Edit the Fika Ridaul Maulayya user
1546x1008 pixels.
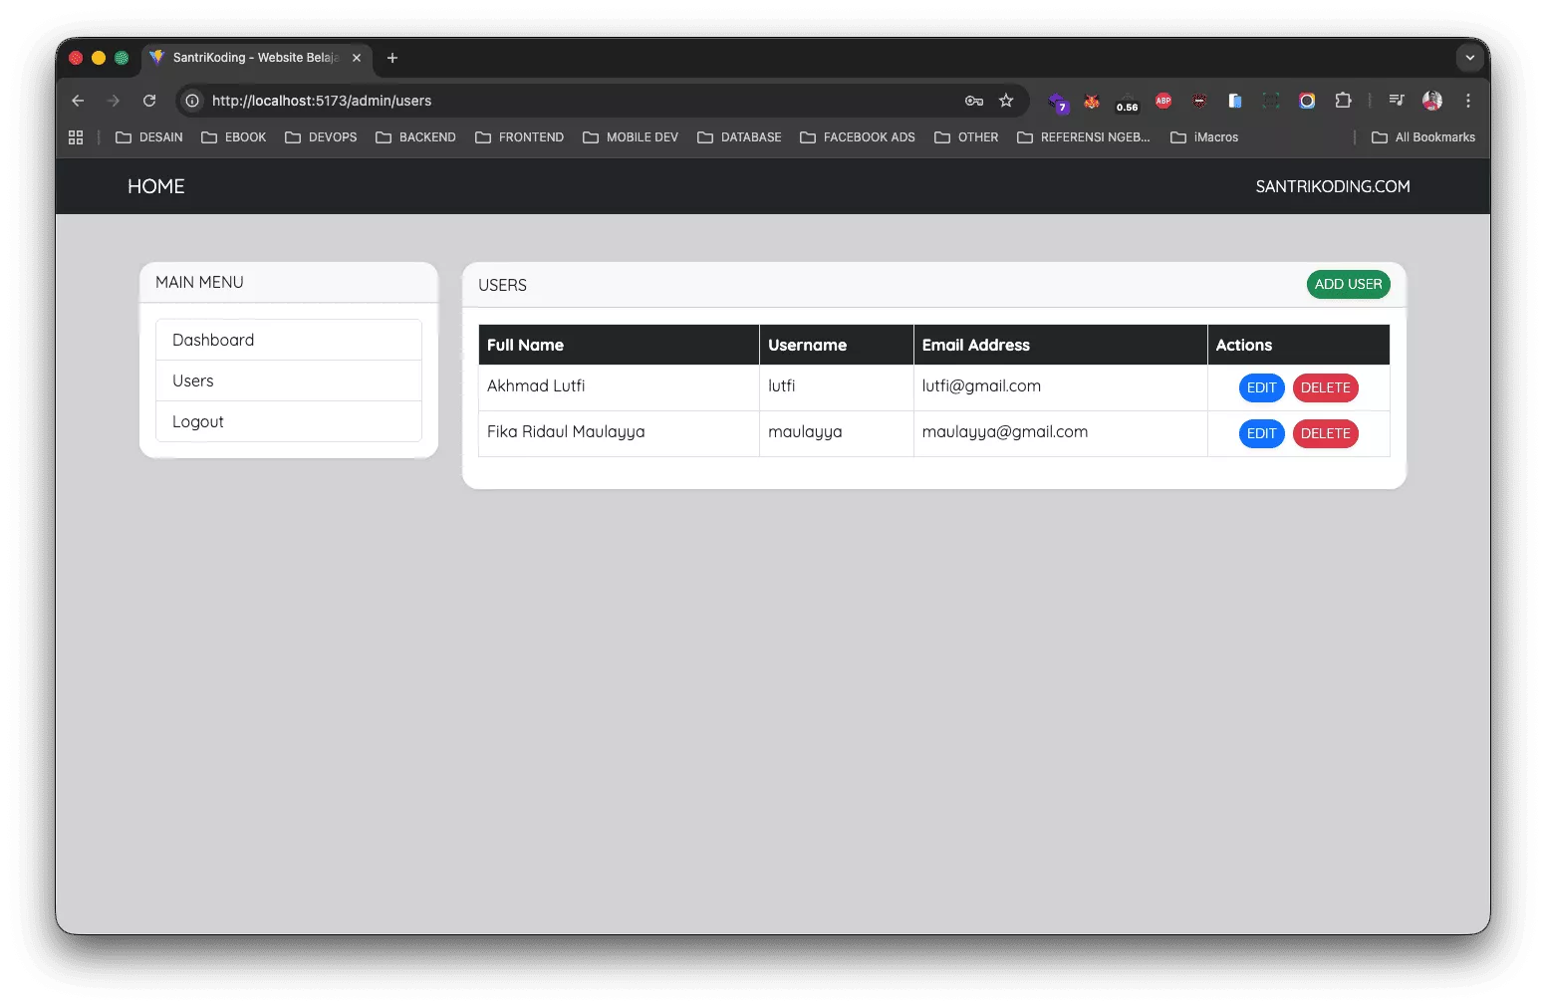1261,433
